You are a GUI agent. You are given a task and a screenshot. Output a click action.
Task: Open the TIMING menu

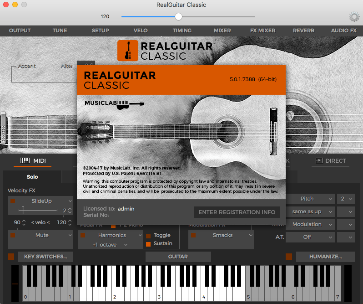[x=182, y=31]
